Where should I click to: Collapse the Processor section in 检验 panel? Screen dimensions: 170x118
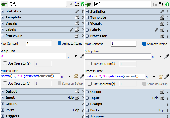[x=87, y=36]
